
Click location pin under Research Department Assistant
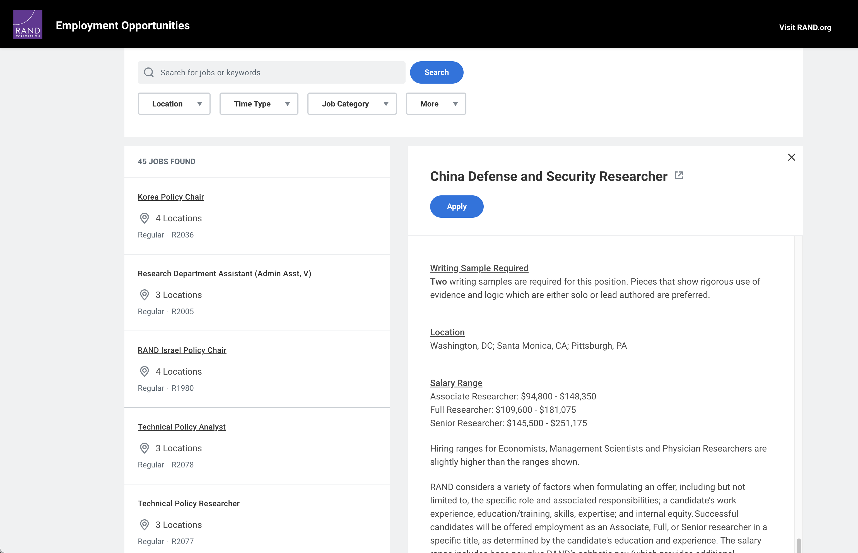click(x=144, y=295)
